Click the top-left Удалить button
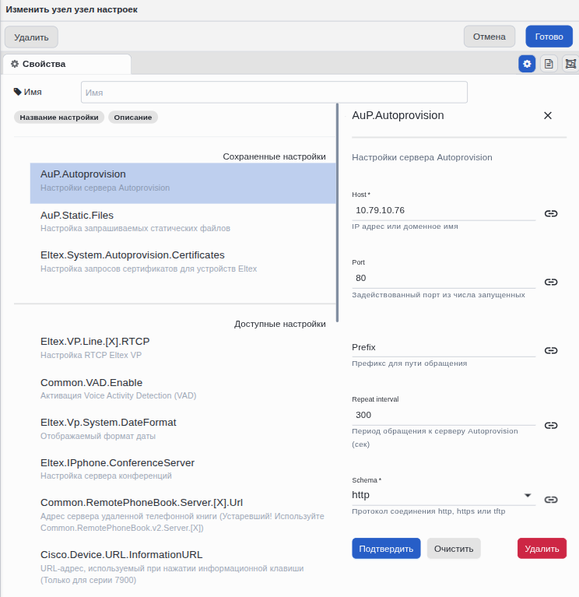The image size is (579, 597). [x=31, y=37]
